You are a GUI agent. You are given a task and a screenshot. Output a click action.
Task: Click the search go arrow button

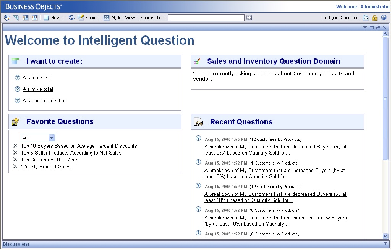(x=249, y=18)
